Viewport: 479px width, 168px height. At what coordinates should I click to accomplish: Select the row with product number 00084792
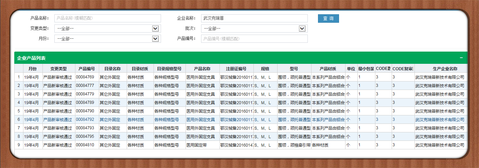tap(87, 119)
